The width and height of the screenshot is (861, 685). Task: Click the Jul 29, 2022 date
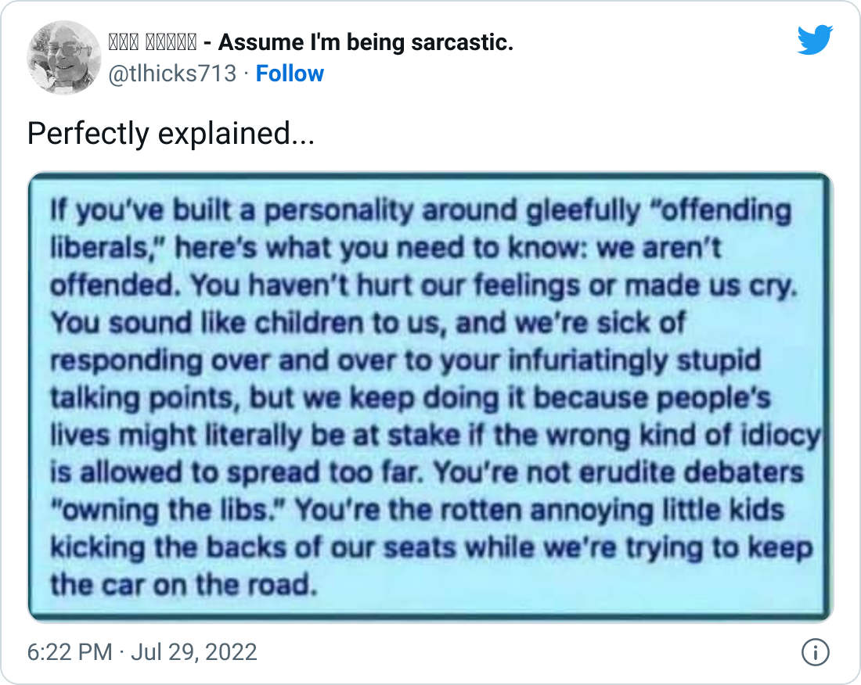click(194, 652)
